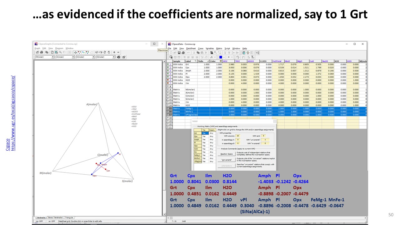
Task: Toggle row 1 marker for Grt sample
Action: [x=168, y=64]
